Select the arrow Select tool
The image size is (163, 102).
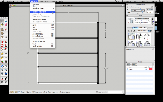pos(2,21)
